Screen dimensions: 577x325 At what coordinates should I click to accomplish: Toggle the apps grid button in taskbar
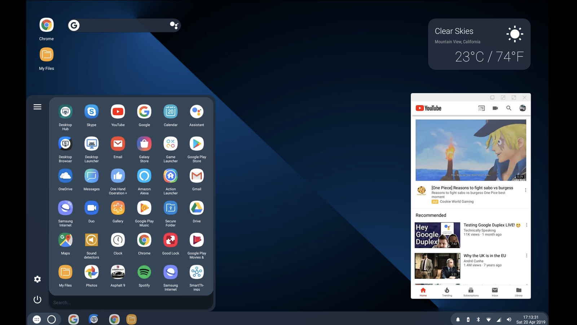coord(37,319)
